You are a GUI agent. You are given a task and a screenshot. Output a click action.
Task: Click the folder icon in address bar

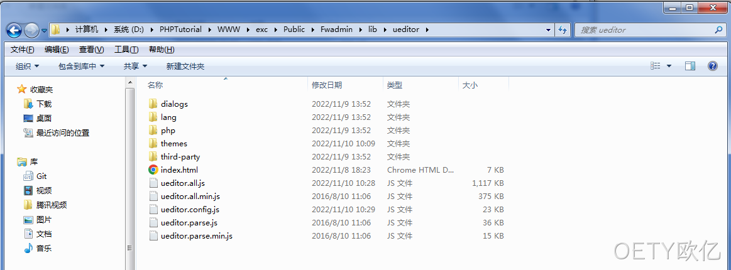coord(56,30)
